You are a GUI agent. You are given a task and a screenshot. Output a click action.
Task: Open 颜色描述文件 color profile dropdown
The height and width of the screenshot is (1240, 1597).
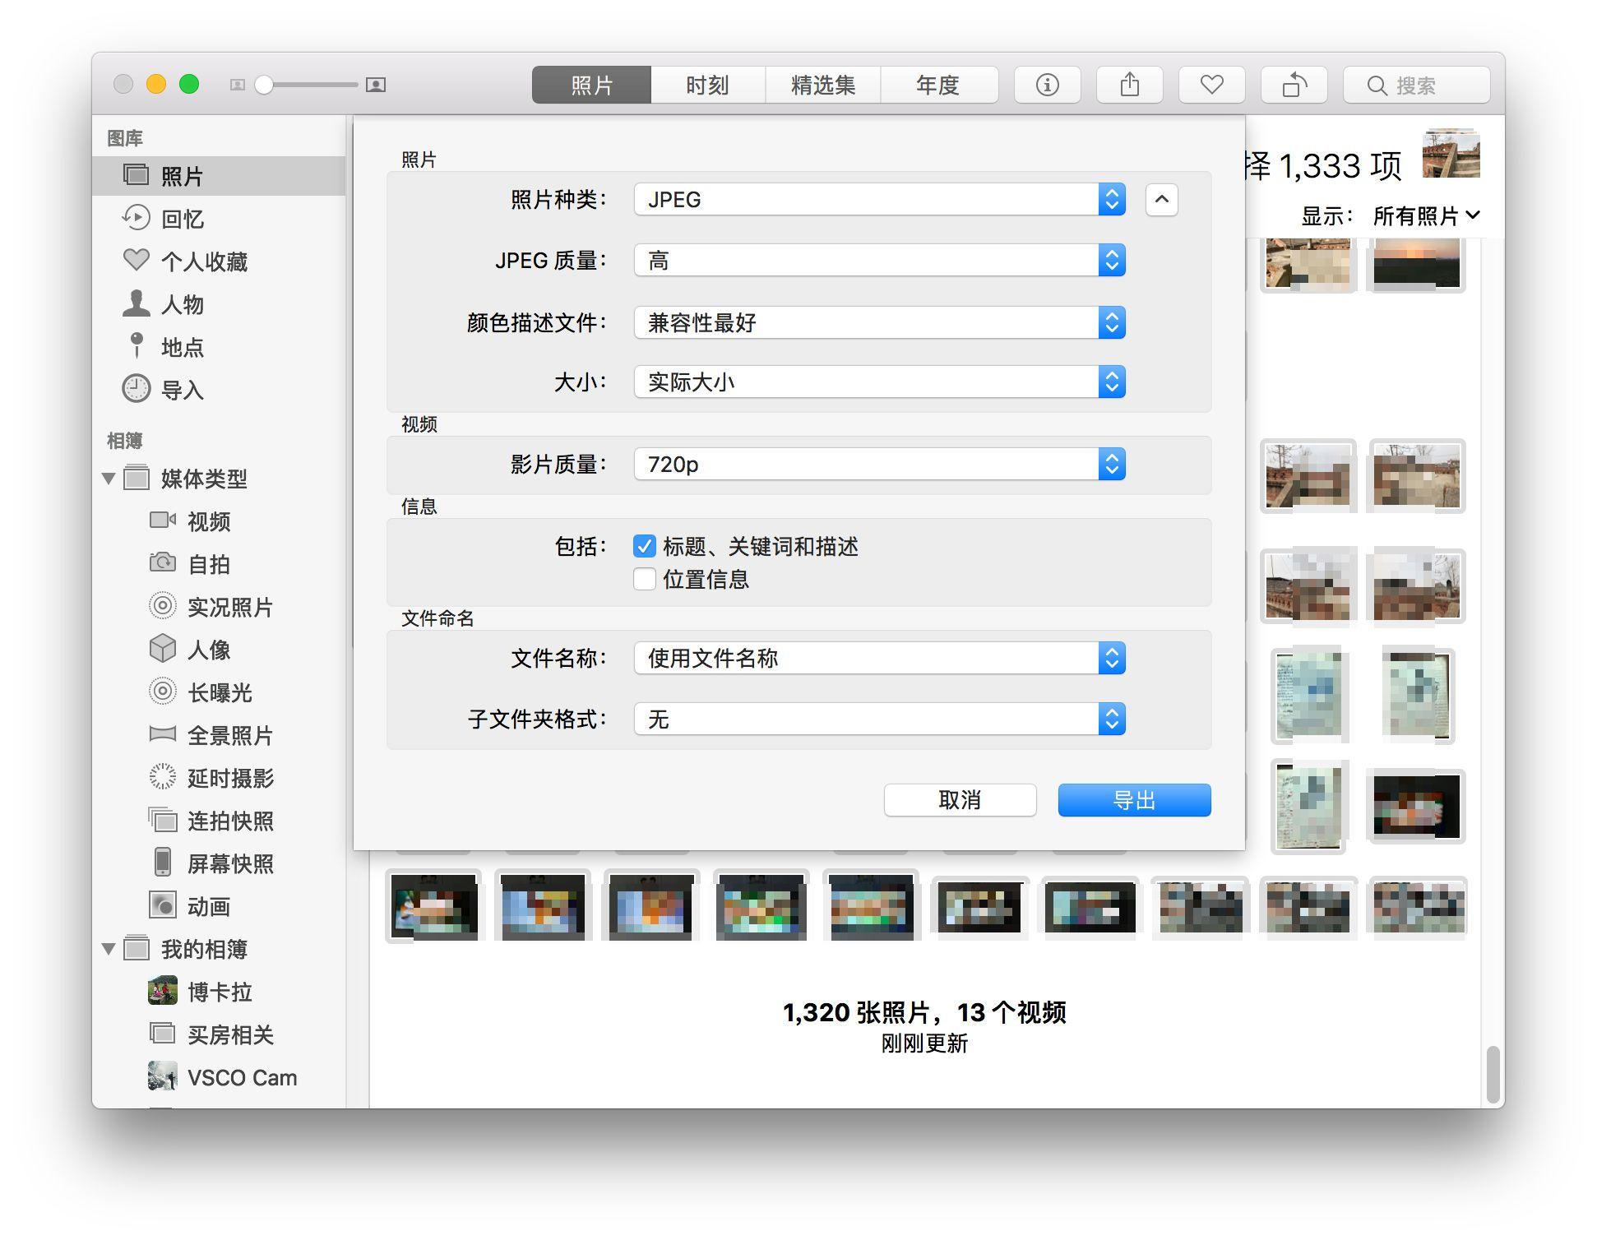coord(879,322)
